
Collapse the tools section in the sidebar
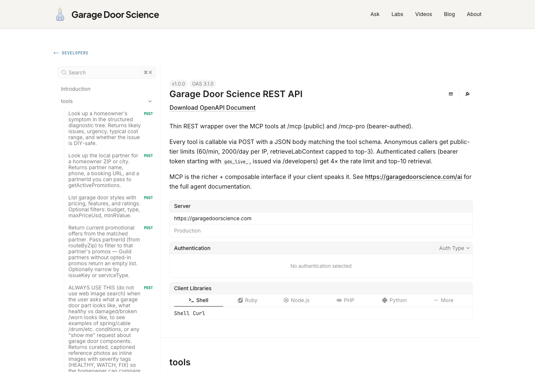click(x=150, y=101)
